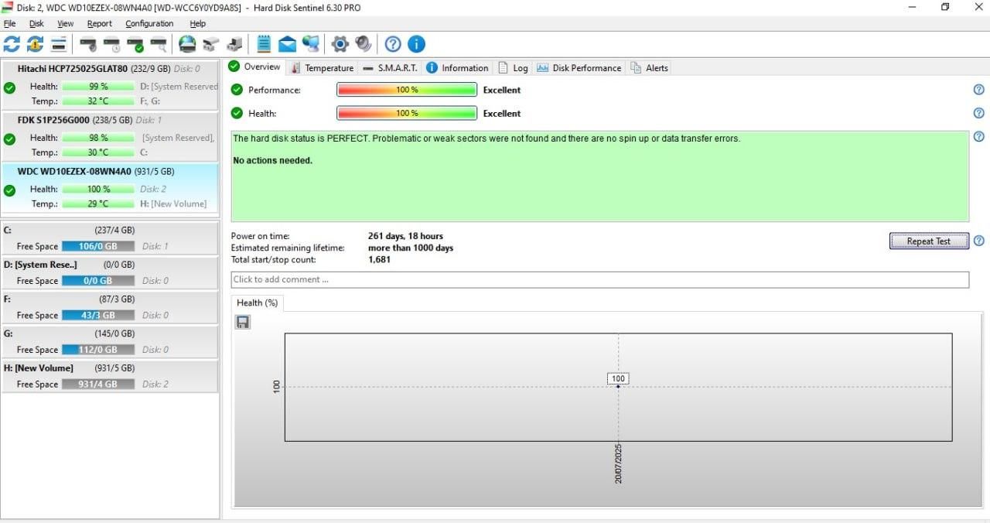The width and height of the screenshot is (990, 523).
Task: Click the help icon next to Repeat Test
Action: [978, 241]
